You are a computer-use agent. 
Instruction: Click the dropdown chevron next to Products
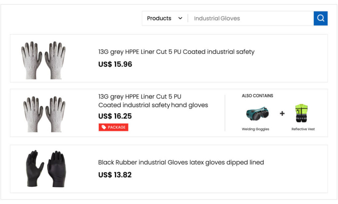click(x=180, y=19)
